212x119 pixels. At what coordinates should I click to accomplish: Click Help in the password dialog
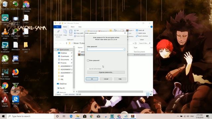click(120, 79)
